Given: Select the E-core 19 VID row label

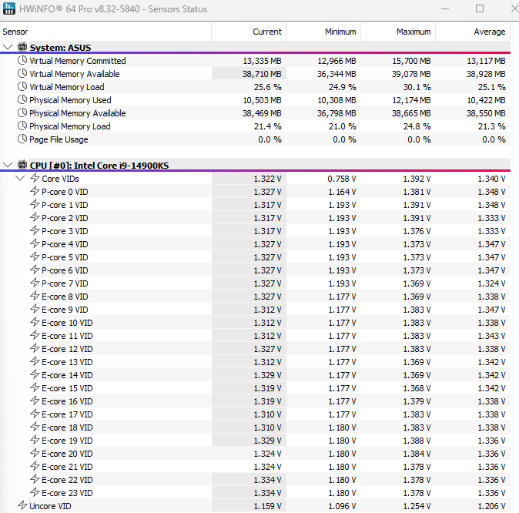Looking at the screenshot, I should pyautogui.click(x=67, y=441).
